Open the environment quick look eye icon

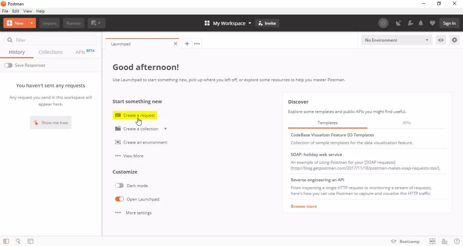click(441, 40)
